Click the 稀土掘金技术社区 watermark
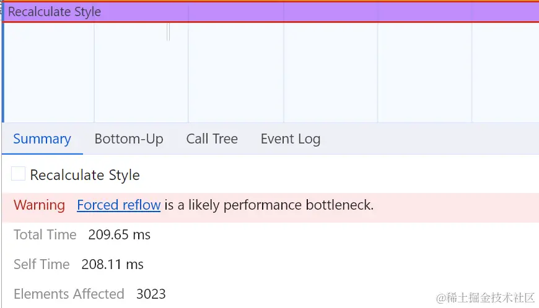 [485, 299]
